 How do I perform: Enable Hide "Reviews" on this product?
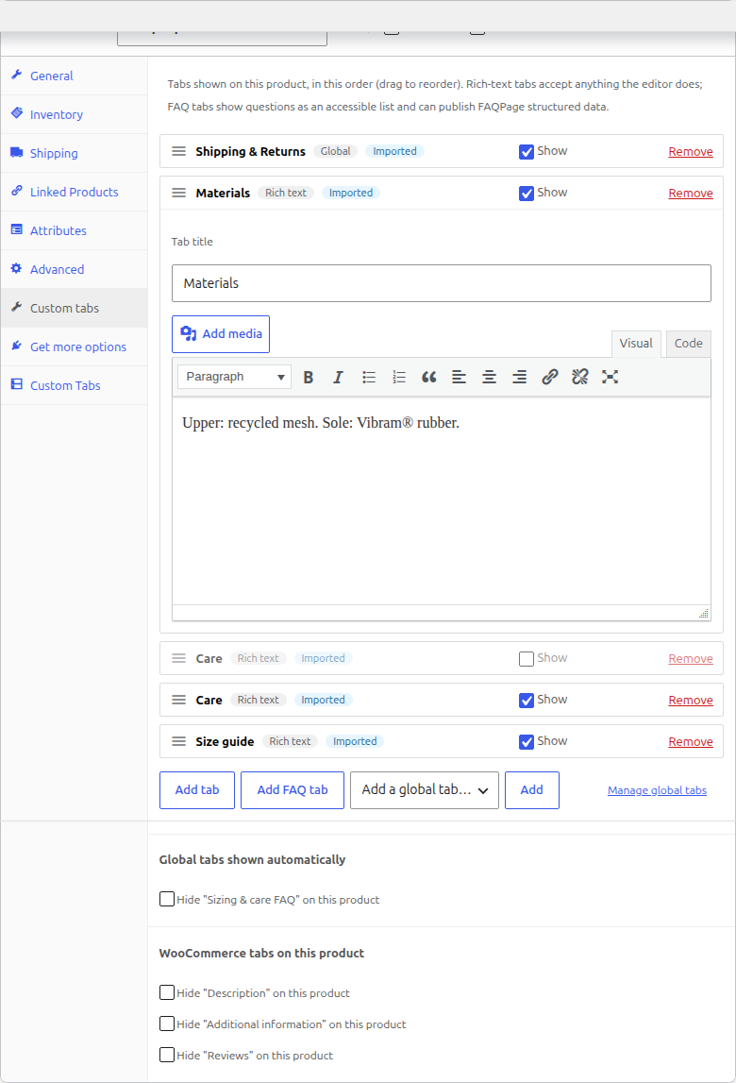pos(167,1055)
